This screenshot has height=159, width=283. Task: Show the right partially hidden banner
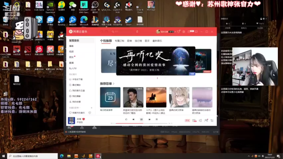click(203, 61)
